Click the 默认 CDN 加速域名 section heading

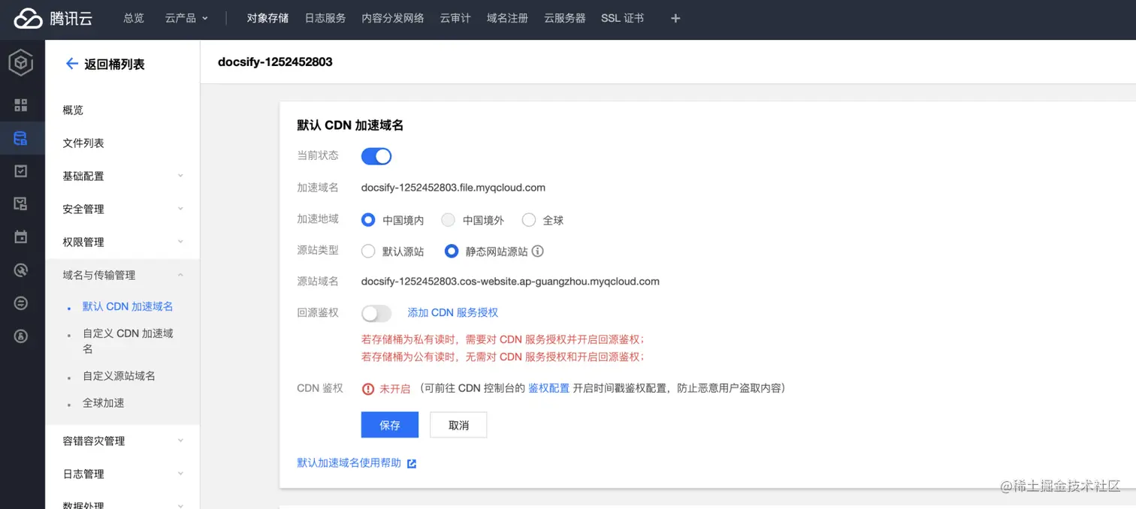(350, 125)
